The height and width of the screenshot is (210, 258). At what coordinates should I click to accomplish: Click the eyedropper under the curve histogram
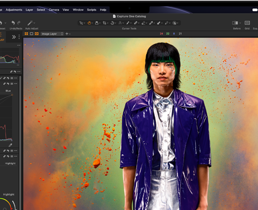pos(10,145)
